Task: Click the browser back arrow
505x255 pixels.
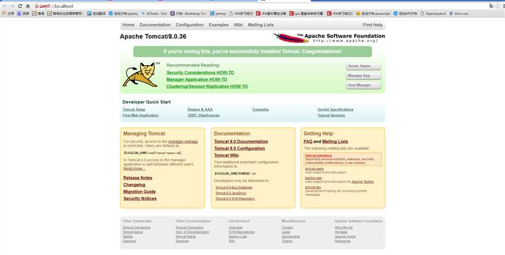Action: pos(5,6)
